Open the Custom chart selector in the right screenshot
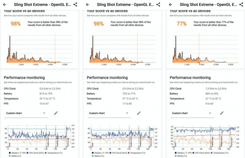This screenshot has width=245, height=158. pos(191,113)
